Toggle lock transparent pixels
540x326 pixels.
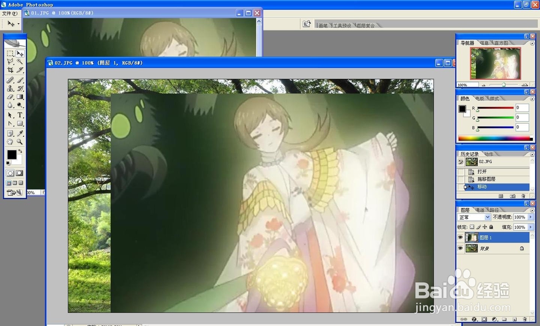pyautogui.click(x=472, y=227)
